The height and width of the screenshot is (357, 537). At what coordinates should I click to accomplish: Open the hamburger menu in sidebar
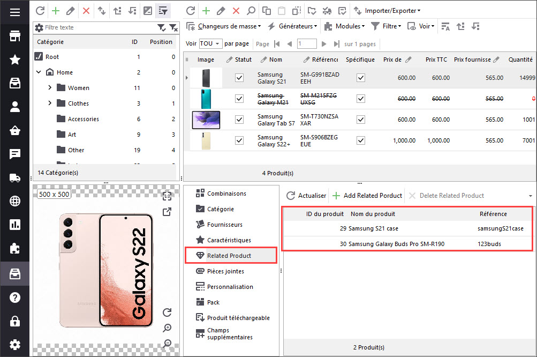(15, 12)
